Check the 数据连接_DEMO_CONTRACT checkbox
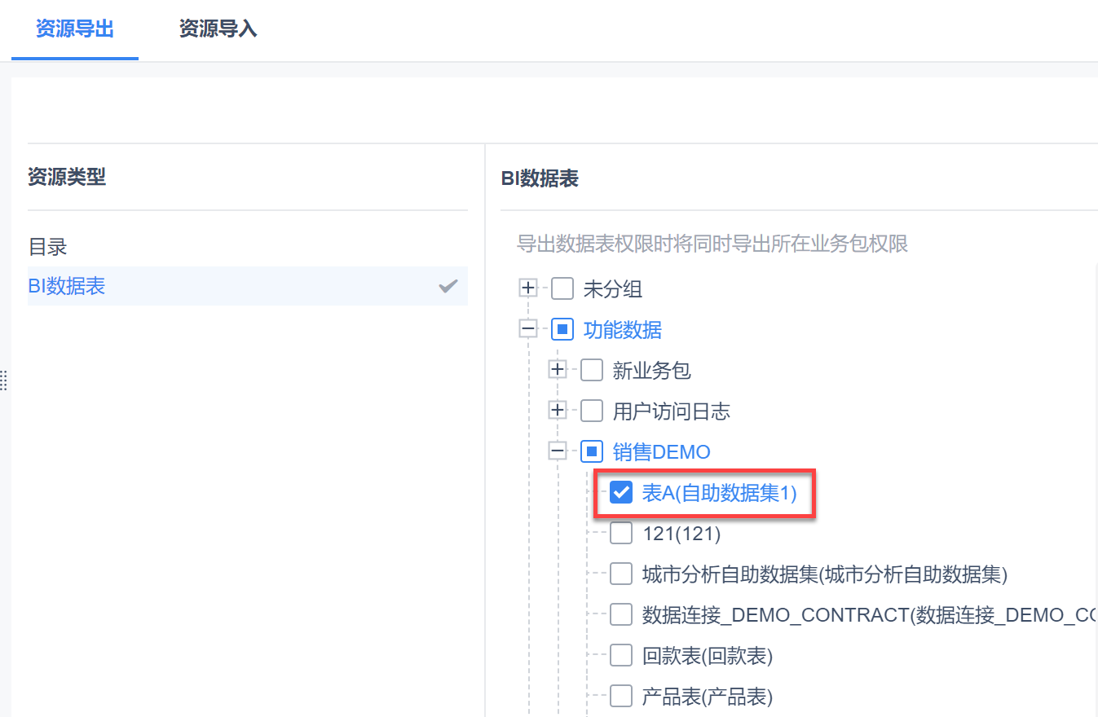 [x=621, y=614]
